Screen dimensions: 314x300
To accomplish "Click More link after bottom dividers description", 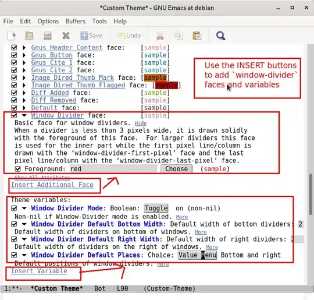I will (201, 232).
